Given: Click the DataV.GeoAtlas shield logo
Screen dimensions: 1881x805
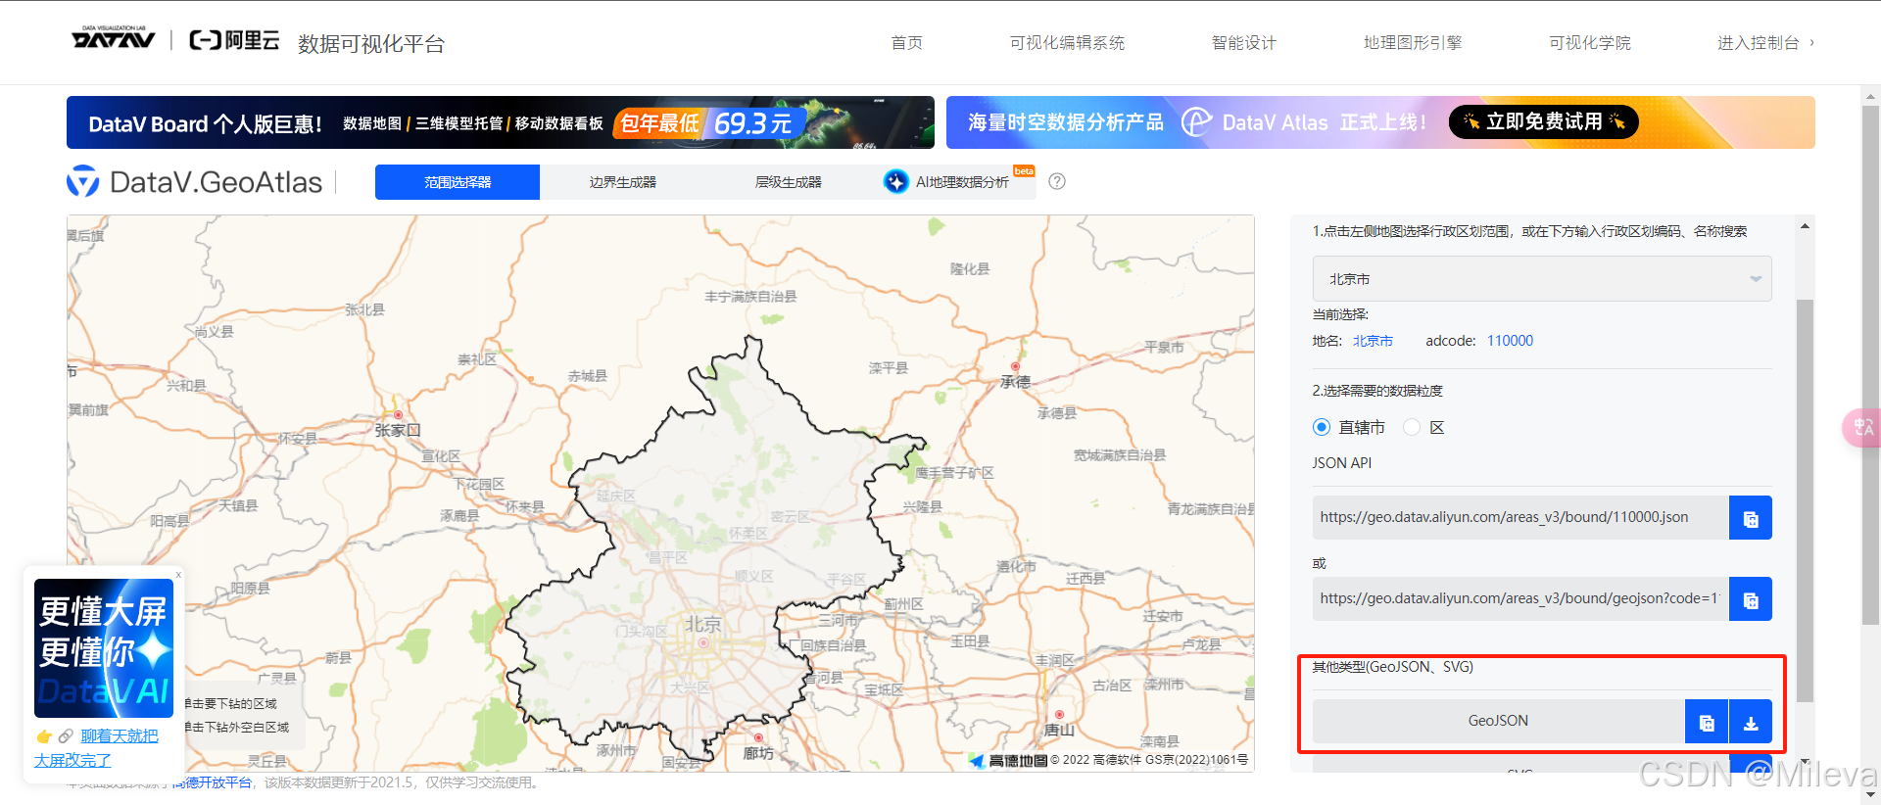Looking at the screenshot, I should pos(82,181).
